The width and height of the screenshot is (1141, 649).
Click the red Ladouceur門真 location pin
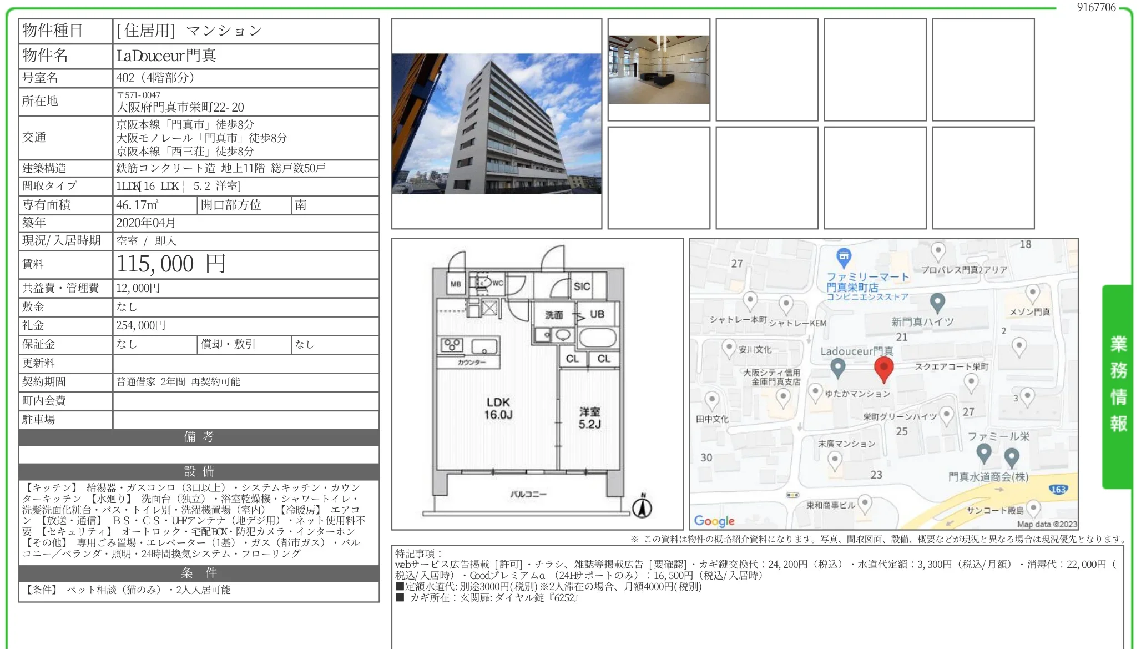point(883,368)
